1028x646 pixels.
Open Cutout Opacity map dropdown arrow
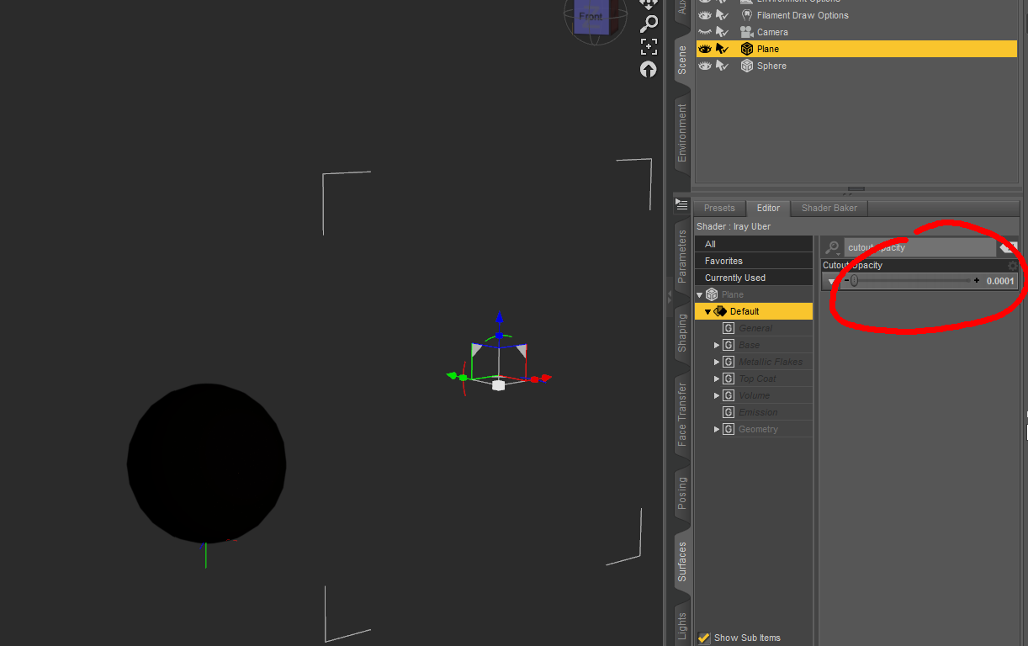(x=831, y=282)
